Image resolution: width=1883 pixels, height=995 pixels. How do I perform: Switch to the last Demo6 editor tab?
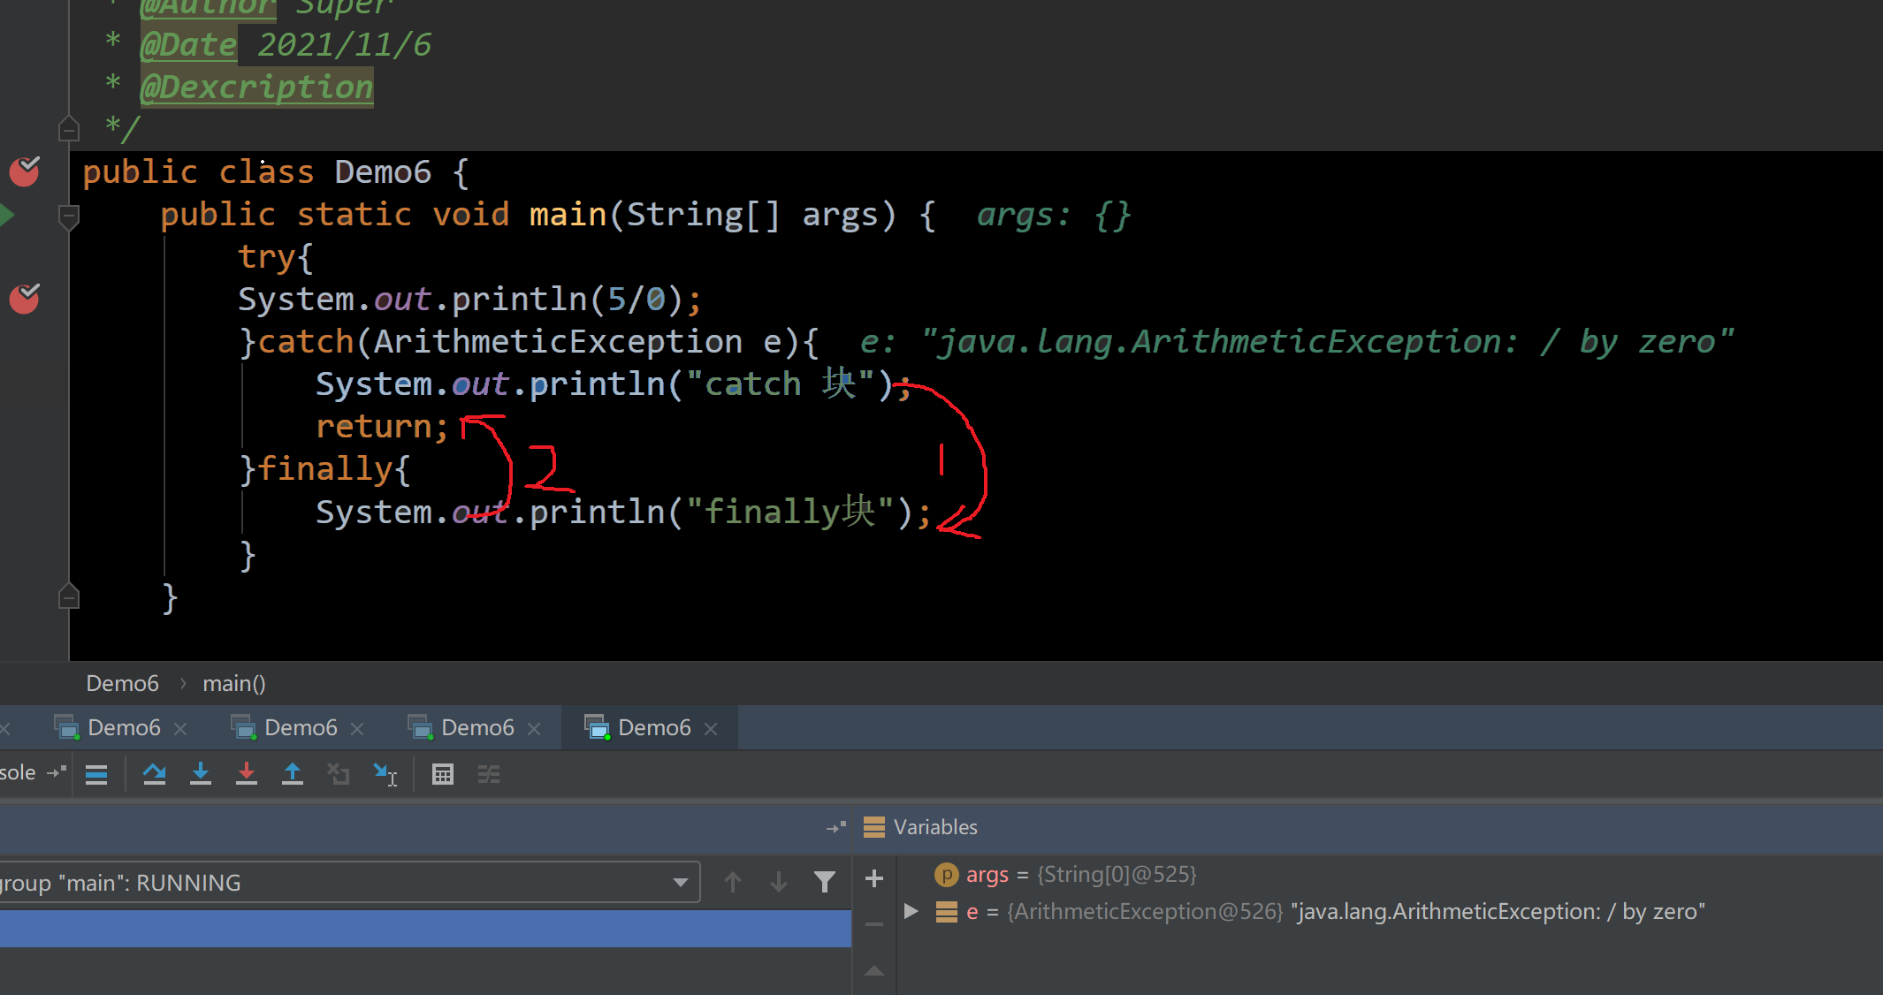click(x=654, y=726)
